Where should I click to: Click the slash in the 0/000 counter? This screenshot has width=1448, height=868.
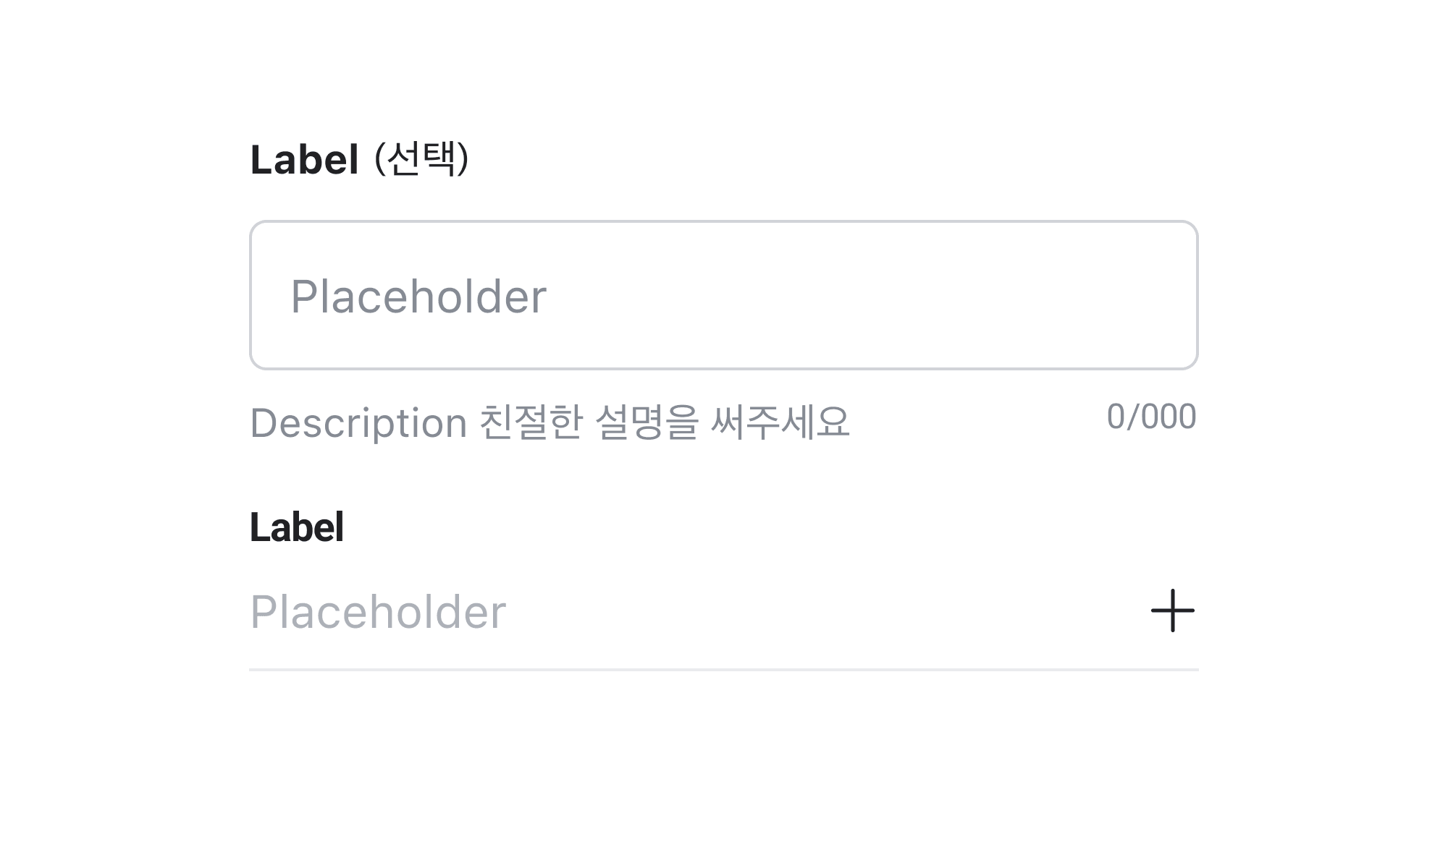pyautogui.click(x=1133, y=417)
